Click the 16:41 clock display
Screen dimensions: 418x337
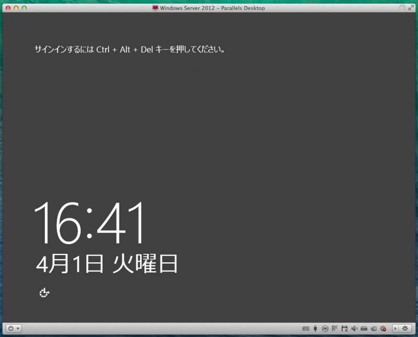[90, 223]
